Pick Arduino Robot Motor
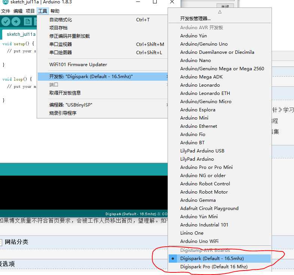The image size is (294, 275). point(220,192)
